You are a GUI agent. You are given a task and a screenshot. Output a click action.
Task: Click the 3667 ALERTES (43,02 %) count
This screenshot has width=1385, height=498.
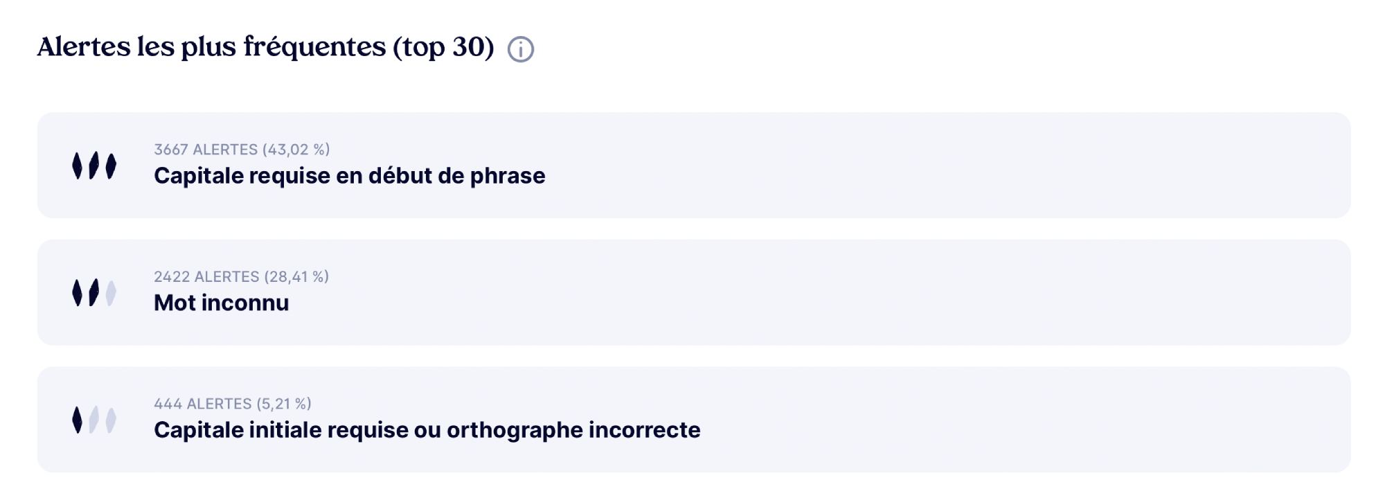point(242,148)
